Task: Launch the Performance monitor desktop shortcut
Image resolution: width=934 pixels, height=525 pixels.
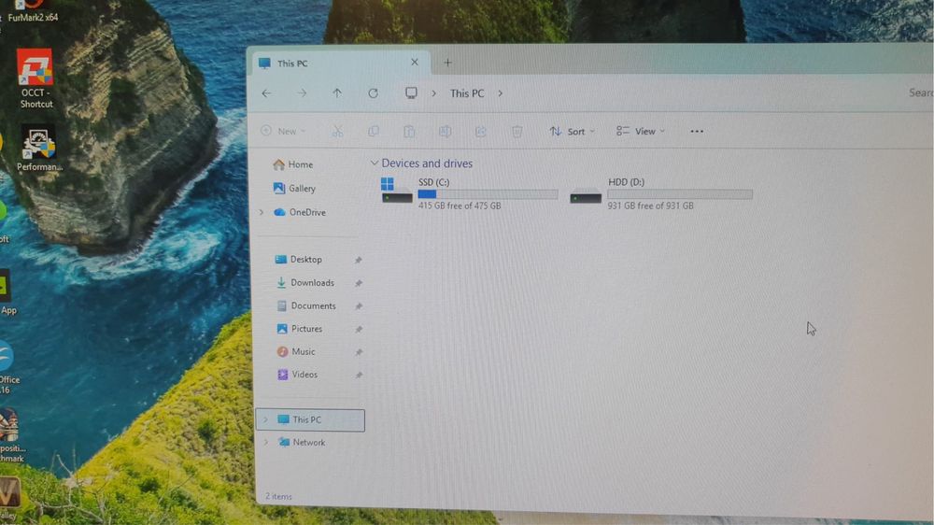Action: point(38,148)
